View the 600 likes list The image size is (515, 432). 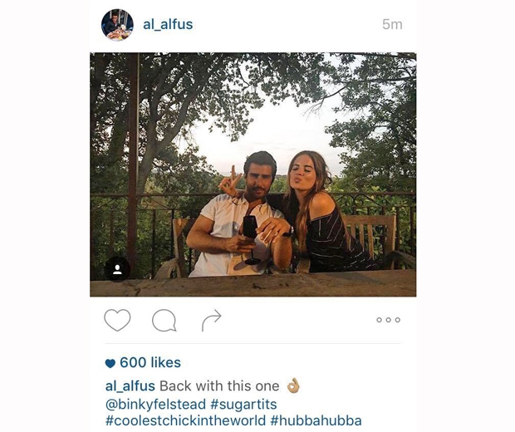click(150, 363)
